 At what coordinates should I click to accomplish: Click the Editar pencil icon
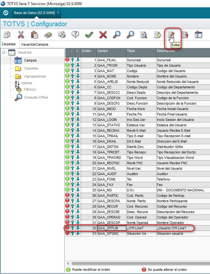click(x=171, y=34)
